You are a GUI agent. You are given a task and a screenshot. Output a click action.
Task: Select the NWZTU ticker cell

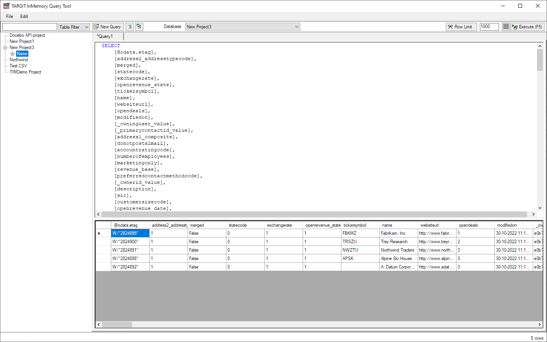click(x=360, y=250)
